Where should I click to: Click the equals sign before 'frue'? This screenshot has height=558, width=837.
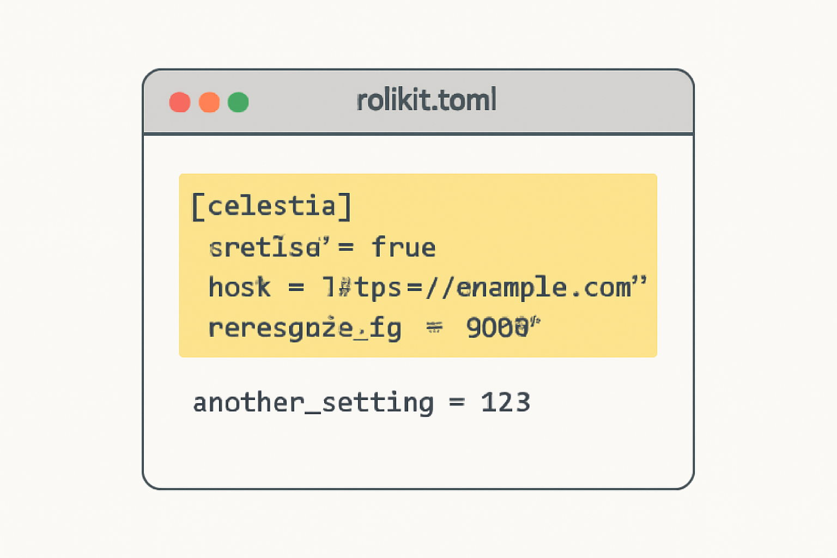(x=346, y=247)
